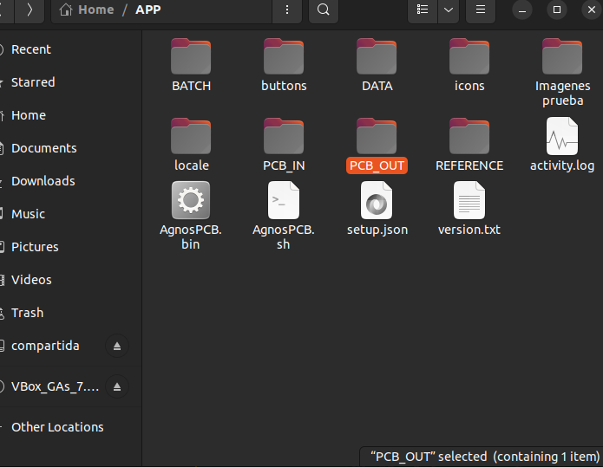Toggle list view mode button
603x467 pixels.
(423, 10)
